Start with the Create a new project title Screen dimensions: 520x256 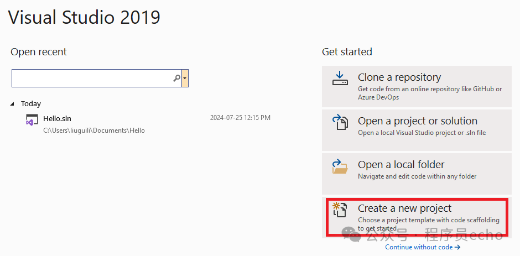pos(404,208)
